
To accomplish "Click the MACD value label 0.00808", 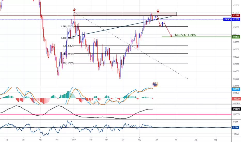I will pyautogui.click(x=236, y=89).
